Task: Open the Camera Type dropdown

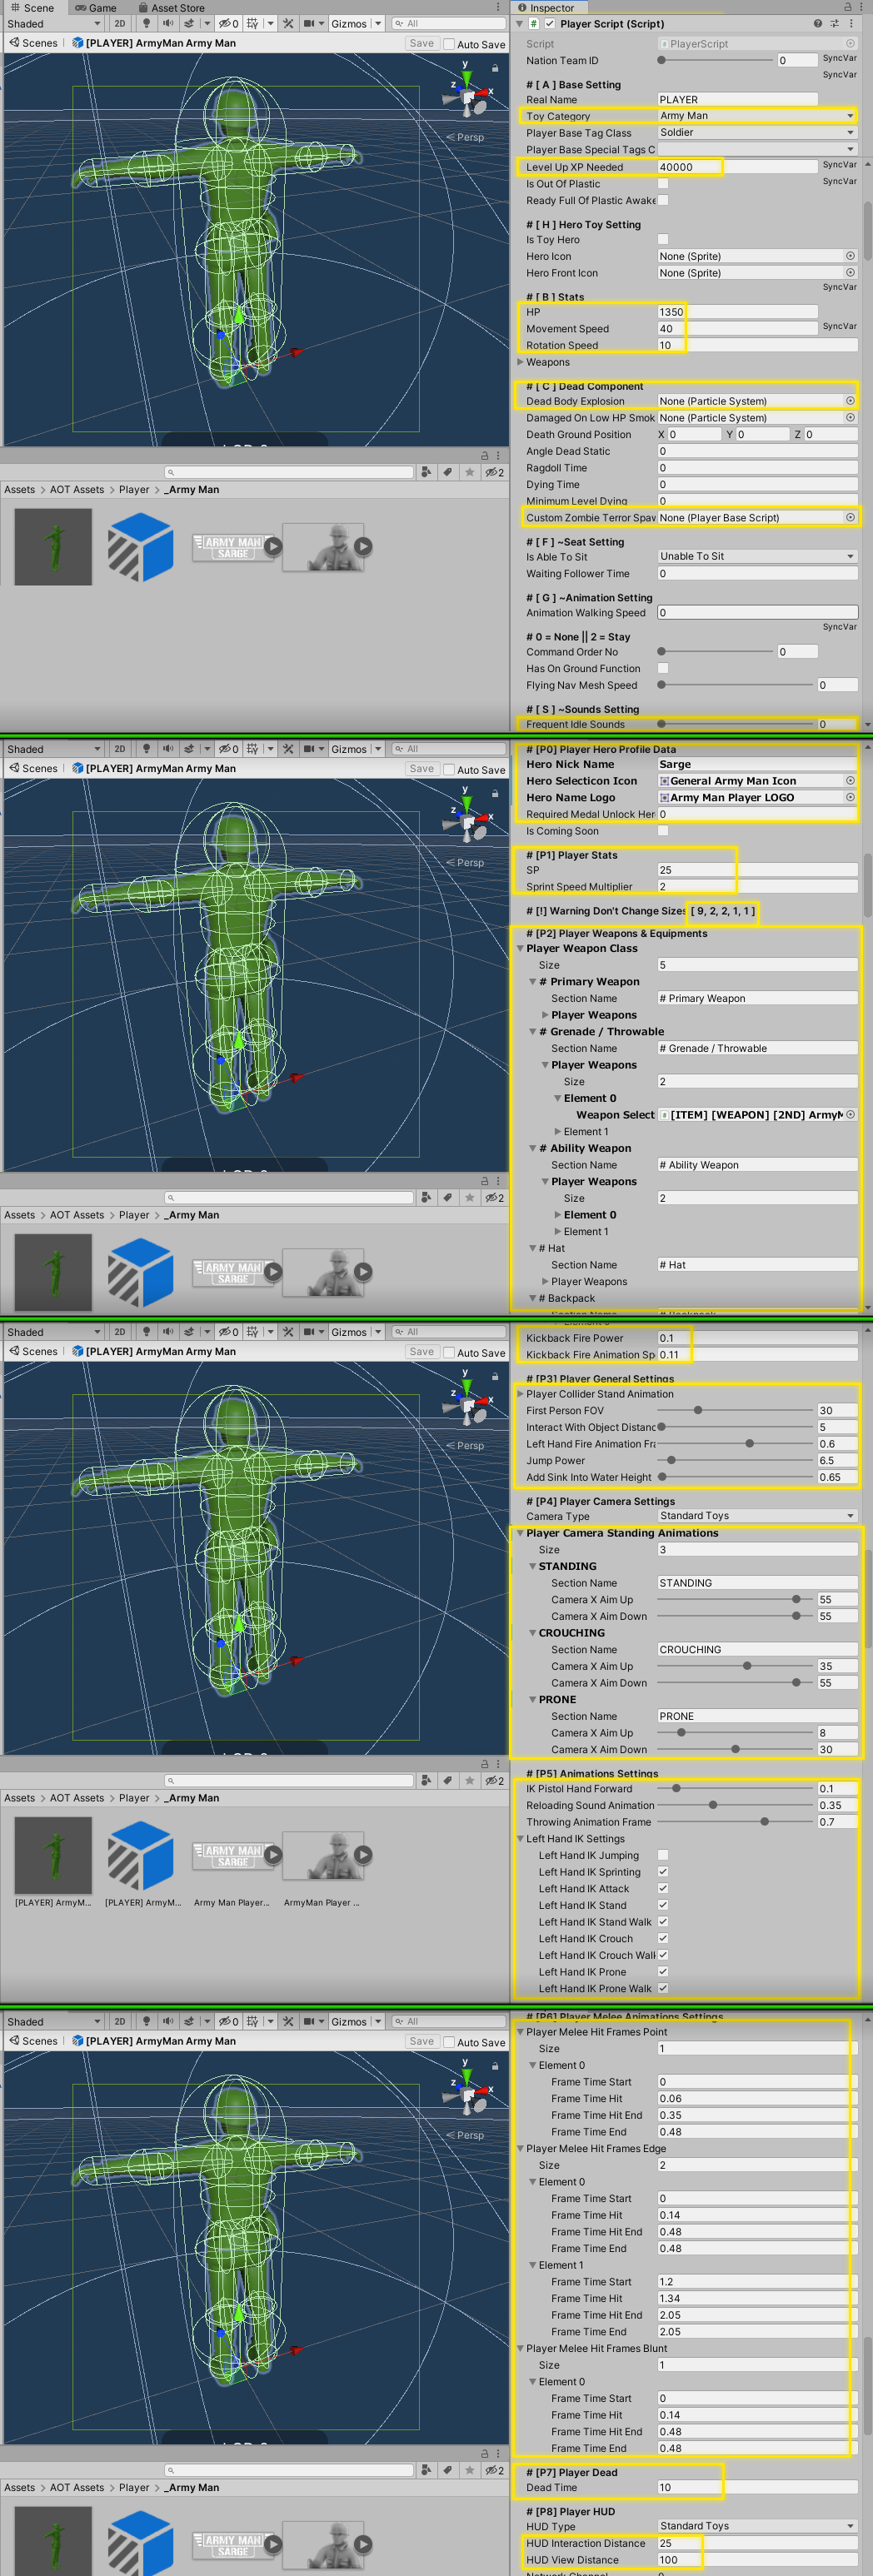Action: click(x=757, y=1516)
